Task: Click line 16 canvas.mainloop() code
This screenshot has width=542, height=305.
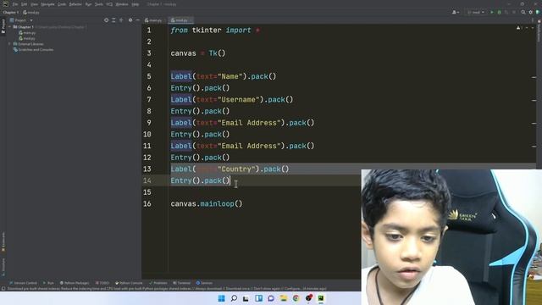Action: click(x=207, y=204)
